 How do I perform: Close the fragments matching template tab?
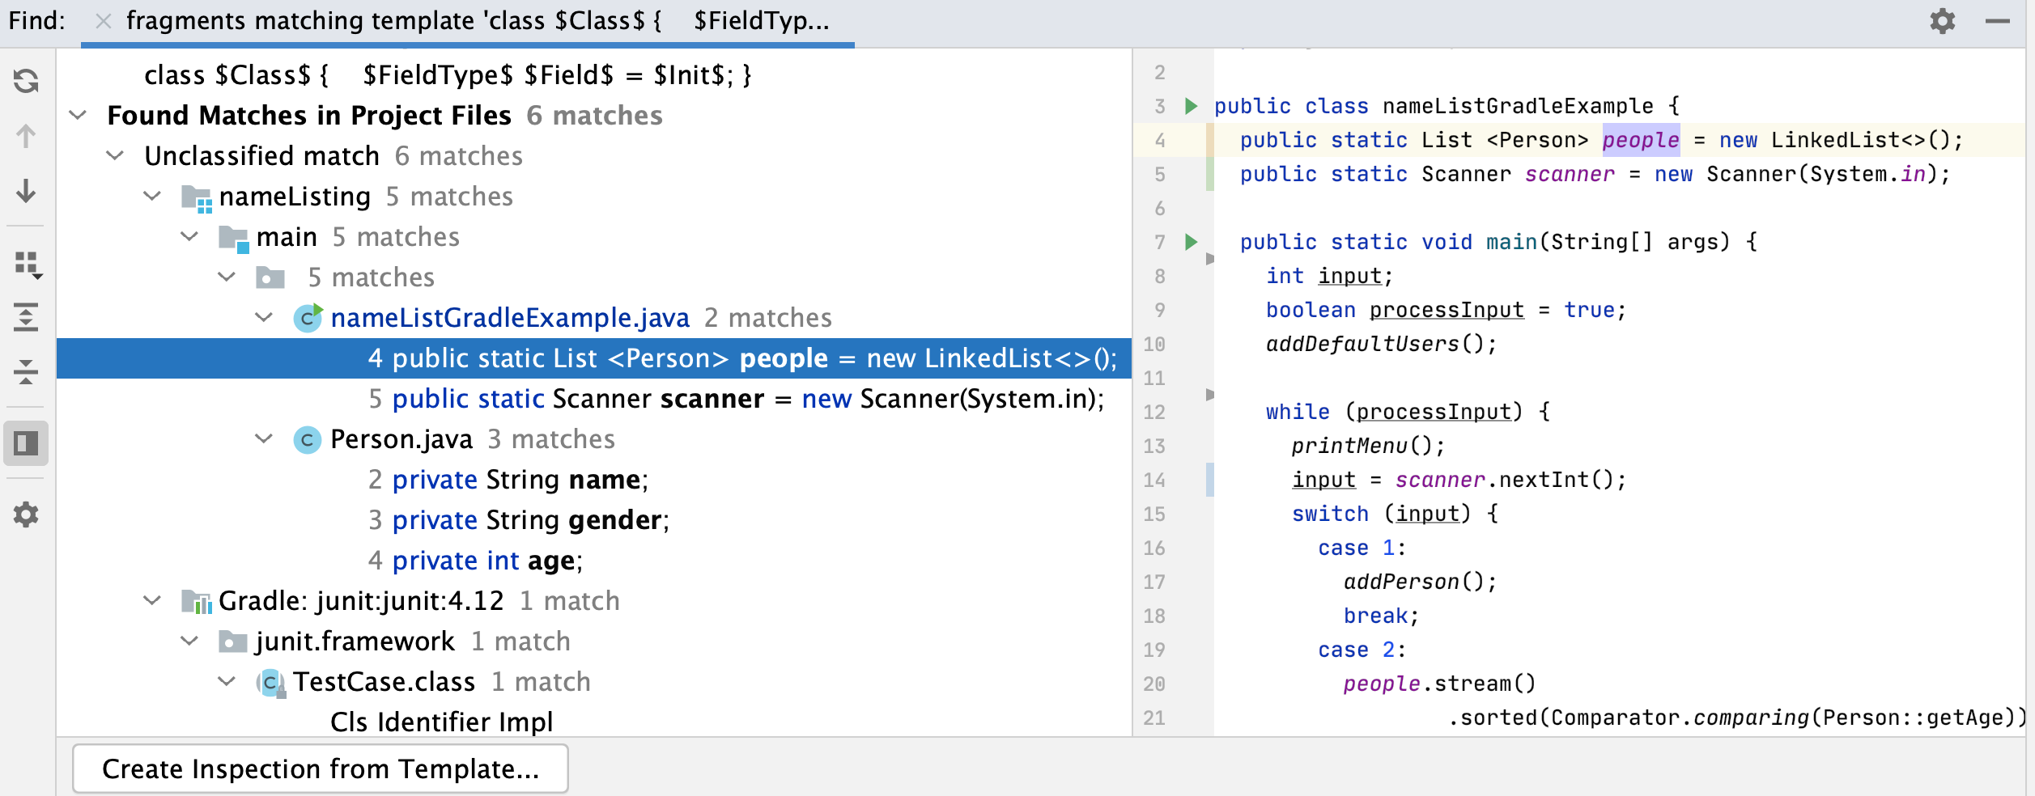(x=104, y=21)
